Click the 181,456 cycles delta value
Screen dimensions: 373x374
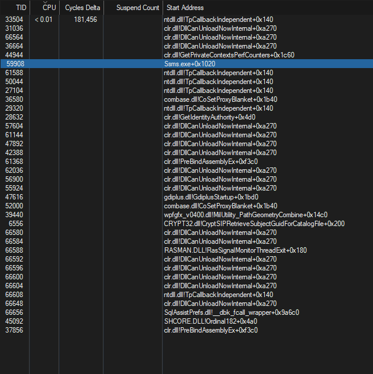tap(85, 20)
